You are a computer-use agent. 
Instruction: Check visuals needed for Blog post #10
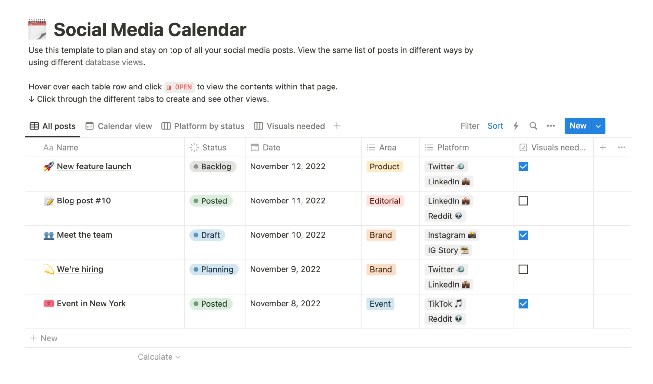523,201
